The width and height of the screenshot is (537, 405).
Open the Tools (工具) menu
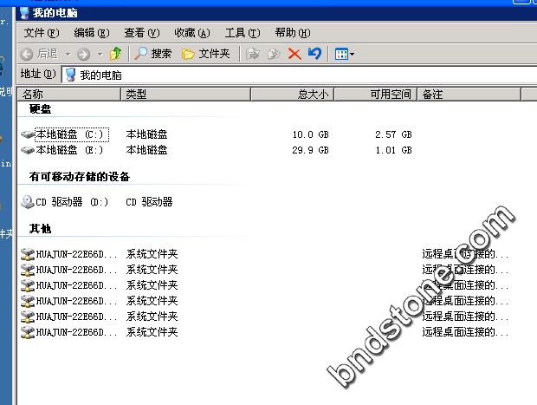[242, 33]
